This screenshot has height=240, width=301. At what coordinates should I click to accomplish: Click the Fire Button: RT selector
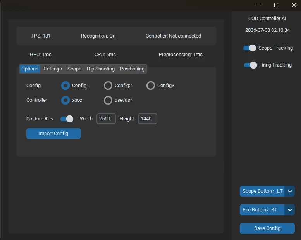[262, 210]
